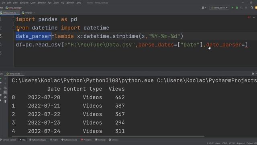
Task: Open the Python interpreter selector in status bar
Action: [x=252, y=143]
